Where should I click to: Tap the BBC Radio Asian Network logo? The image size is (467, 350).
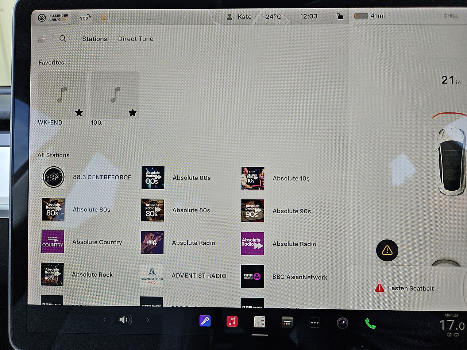click(x=252, y=276)
